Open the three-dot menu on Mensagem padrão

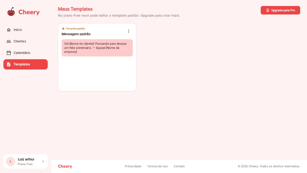pos(128,31)
